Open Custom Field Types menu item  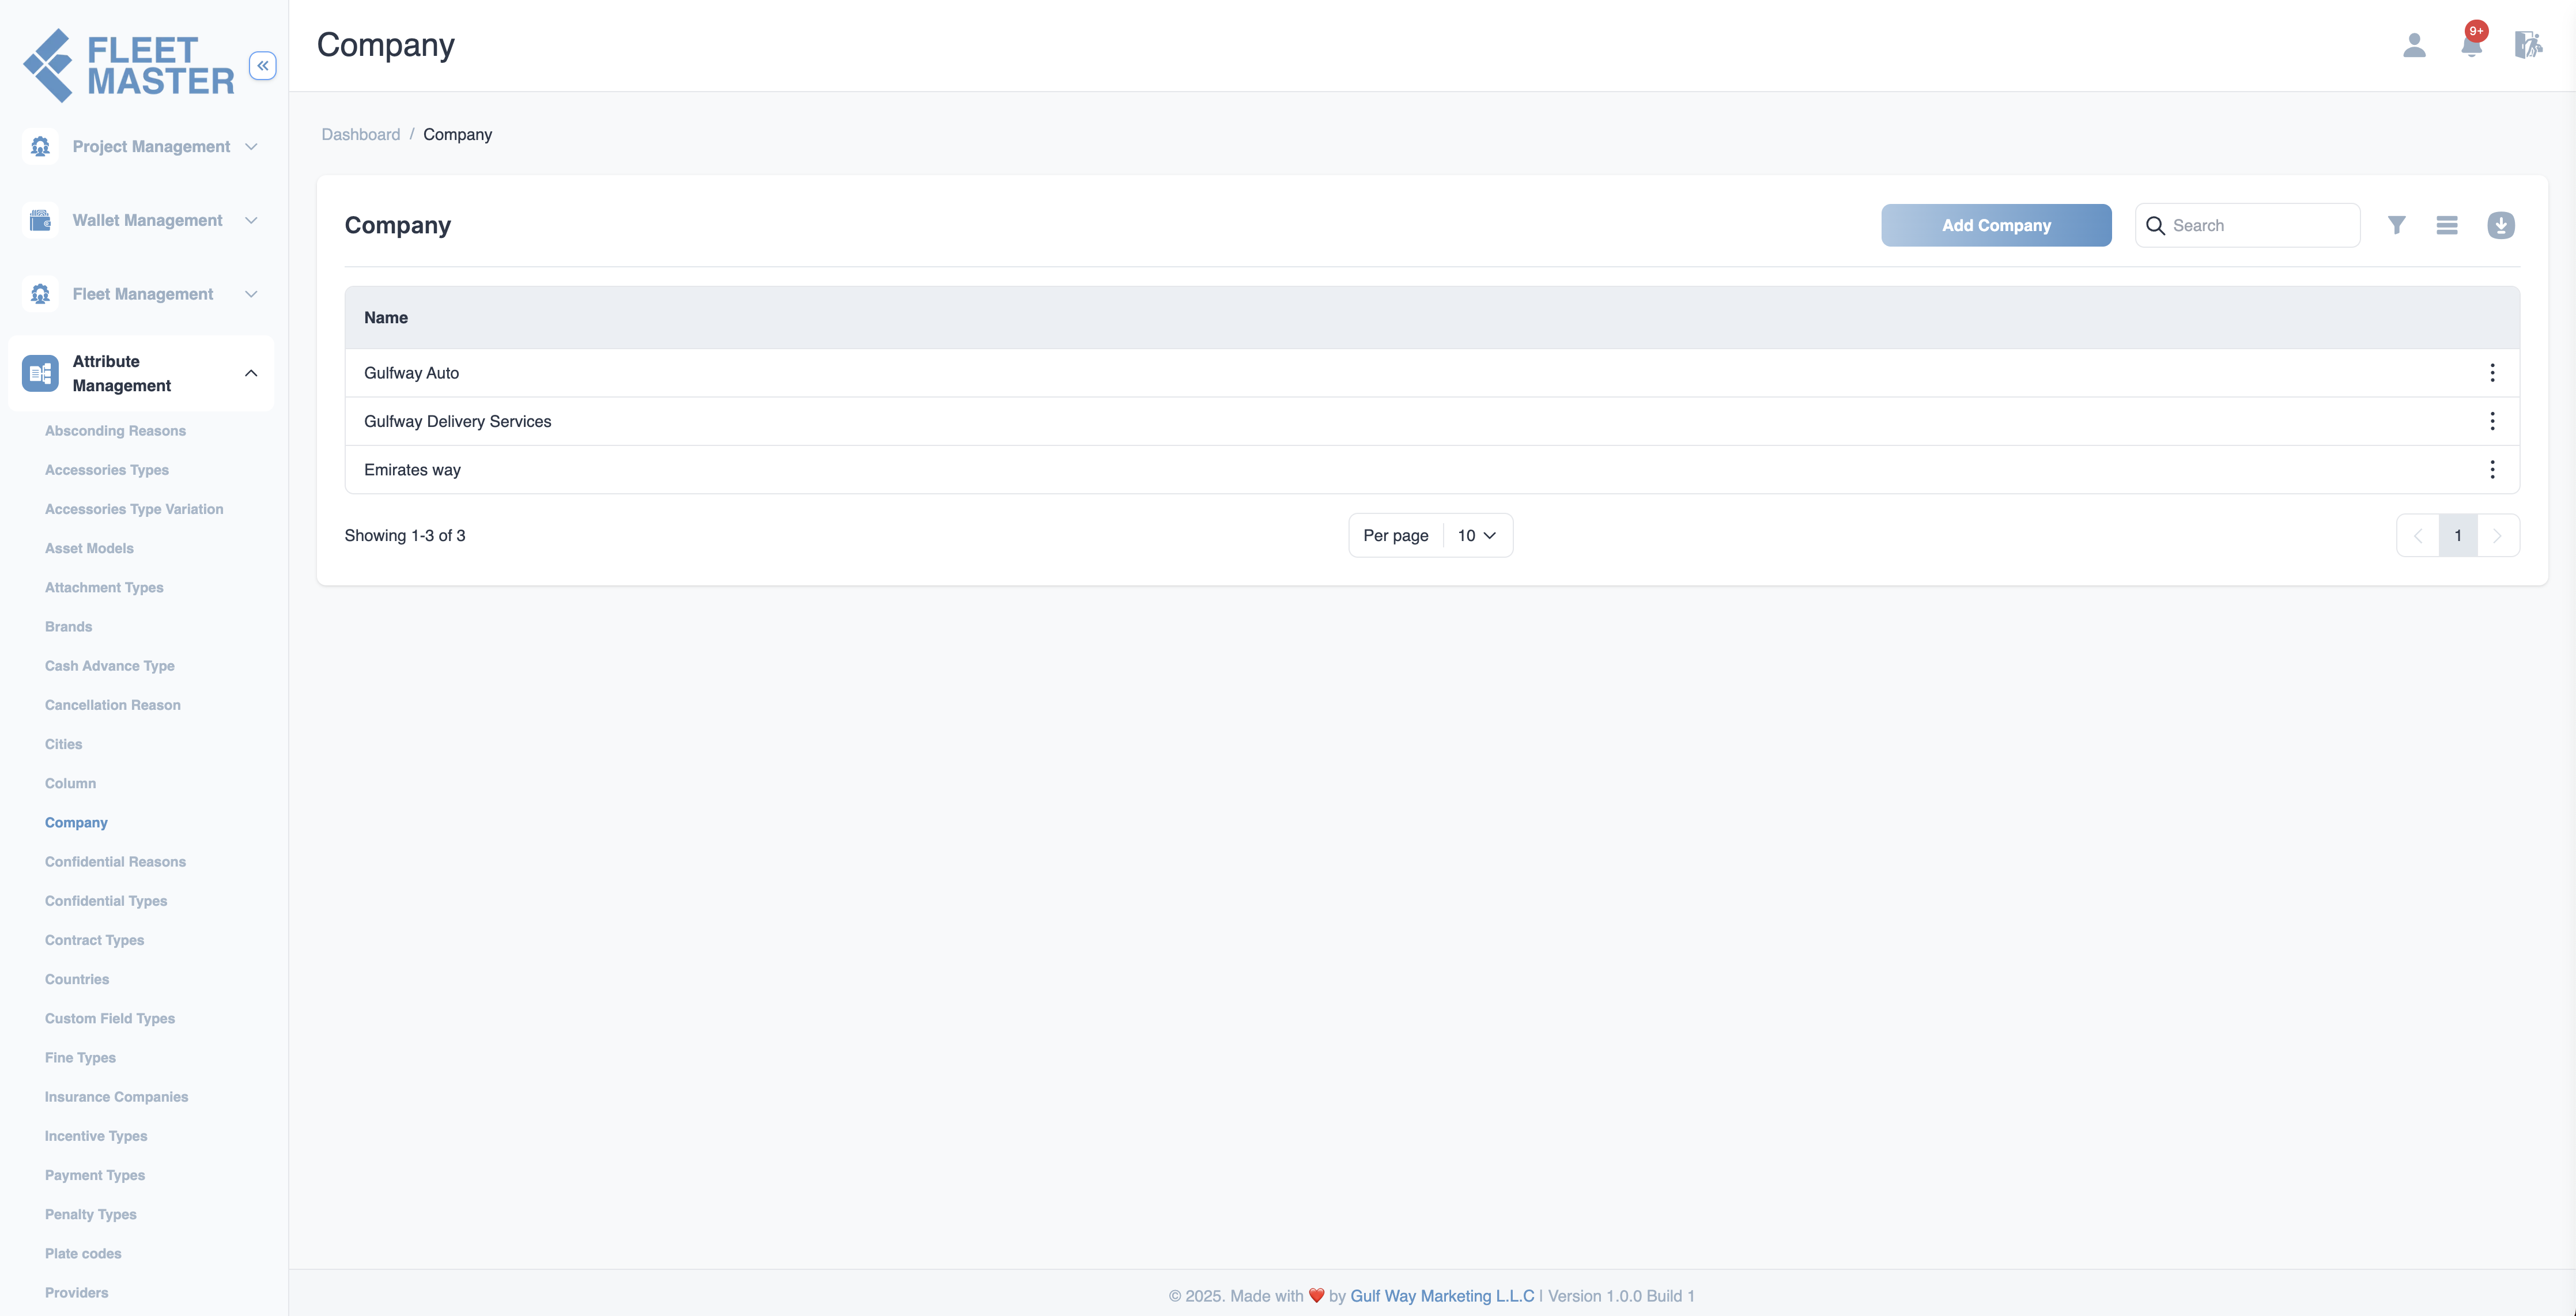[110, 1018]
